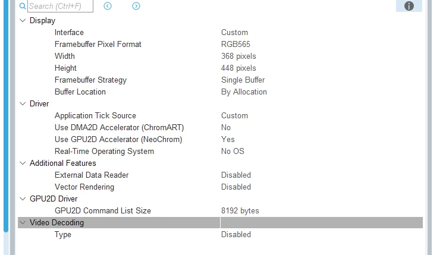Screen dimensions: 446x255
Task: Collapse the Additional Features section
Action: (x=23, y=163)
